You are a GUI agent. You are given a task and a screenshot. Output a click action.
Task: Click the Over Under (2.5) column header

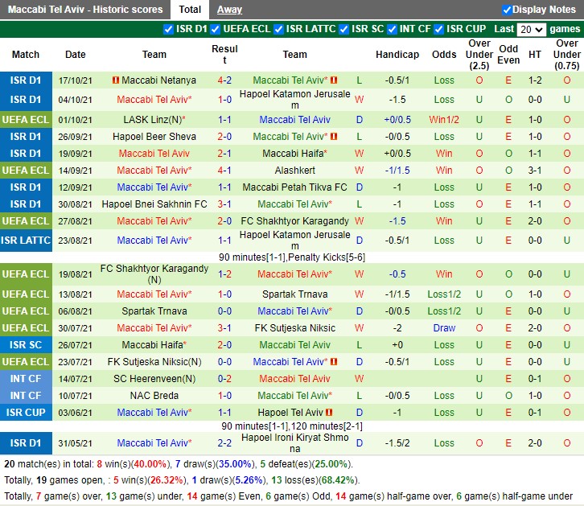(x=479, y=55)
